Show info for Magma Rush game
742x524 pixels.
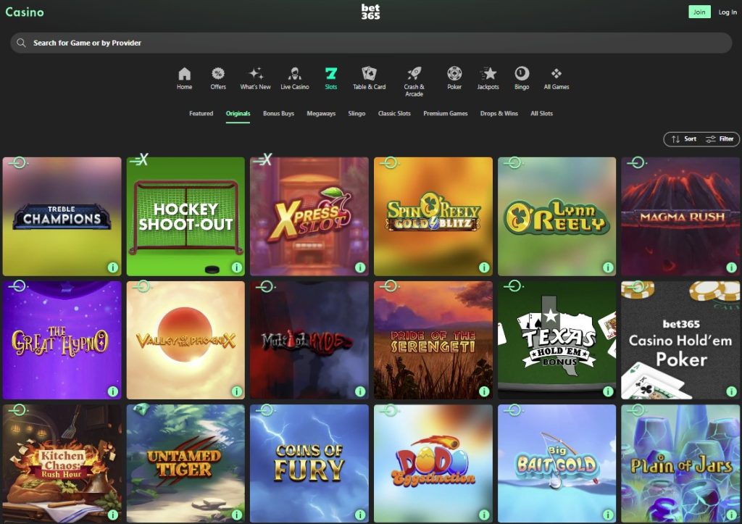coord(733,267)
